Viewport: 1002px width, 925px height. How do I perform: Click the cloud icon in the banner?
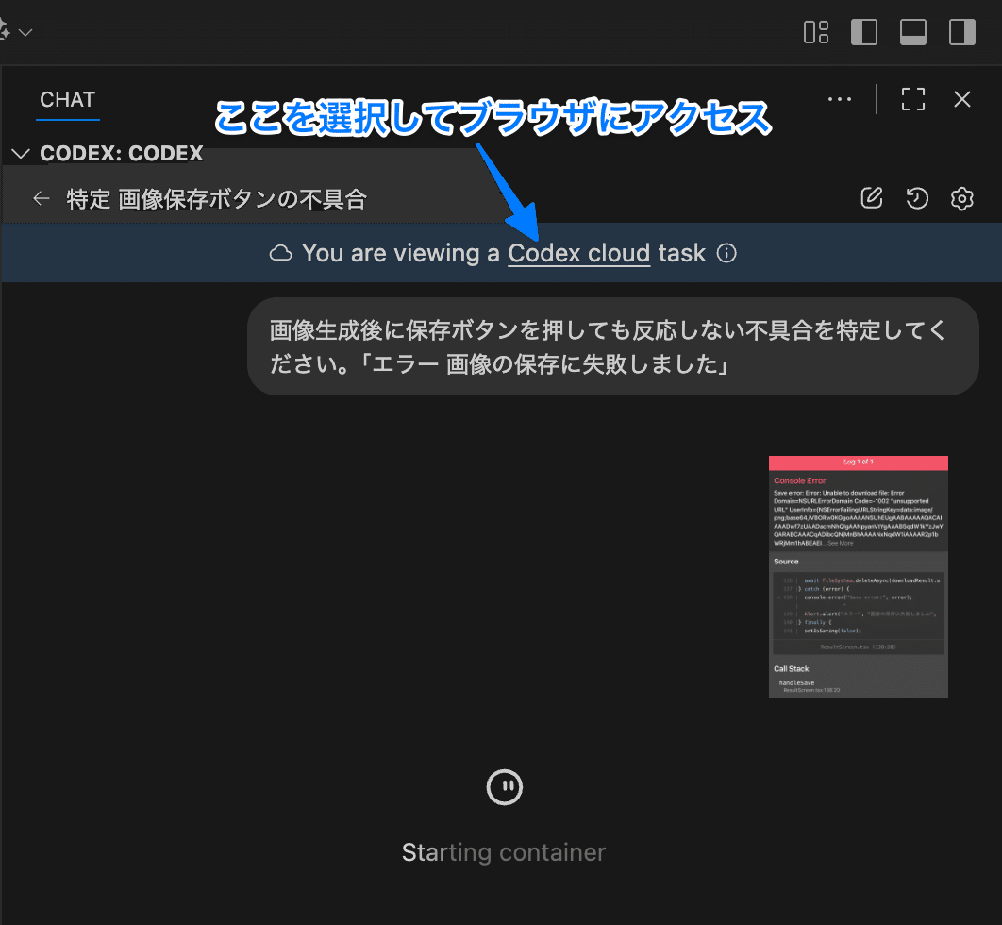[280, 253]
